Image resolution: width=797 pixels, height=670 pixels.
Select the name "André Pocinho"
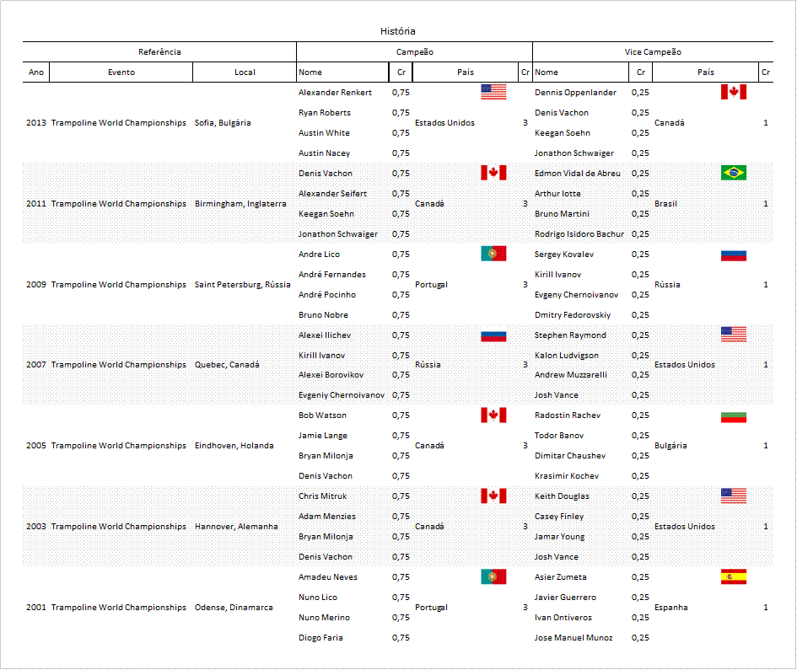[327, 295]
